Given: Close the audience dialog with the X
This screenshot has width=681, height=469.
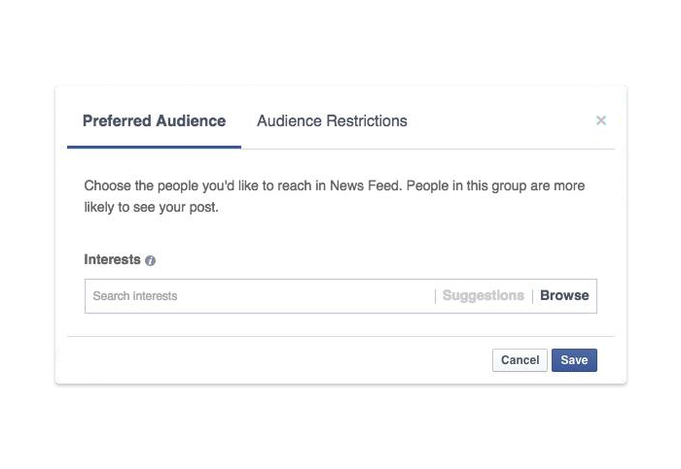Looking at the screenshot, I should [601, 120].
